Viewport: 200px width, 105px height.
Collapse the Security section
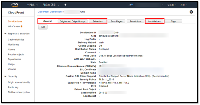[5, 76]
